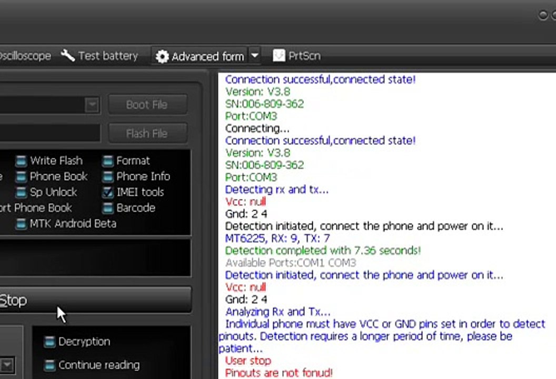Enable the Decryption checkbox
This screenshot has height=379, width=556.
(49, 342)
